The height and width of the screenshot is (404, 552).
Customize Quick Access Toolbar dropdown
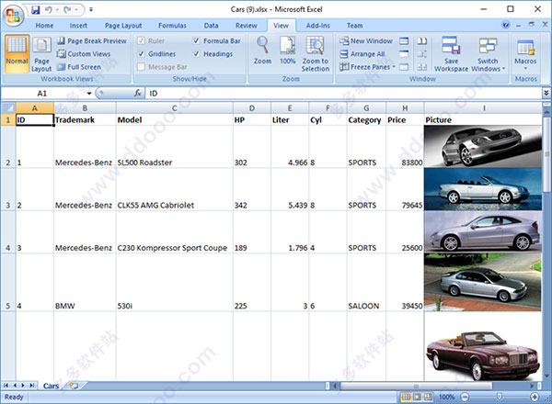click(91, 10)
